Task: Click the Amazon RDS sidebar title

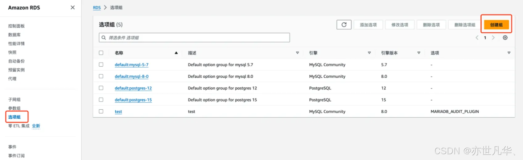Action: [24, 8]
